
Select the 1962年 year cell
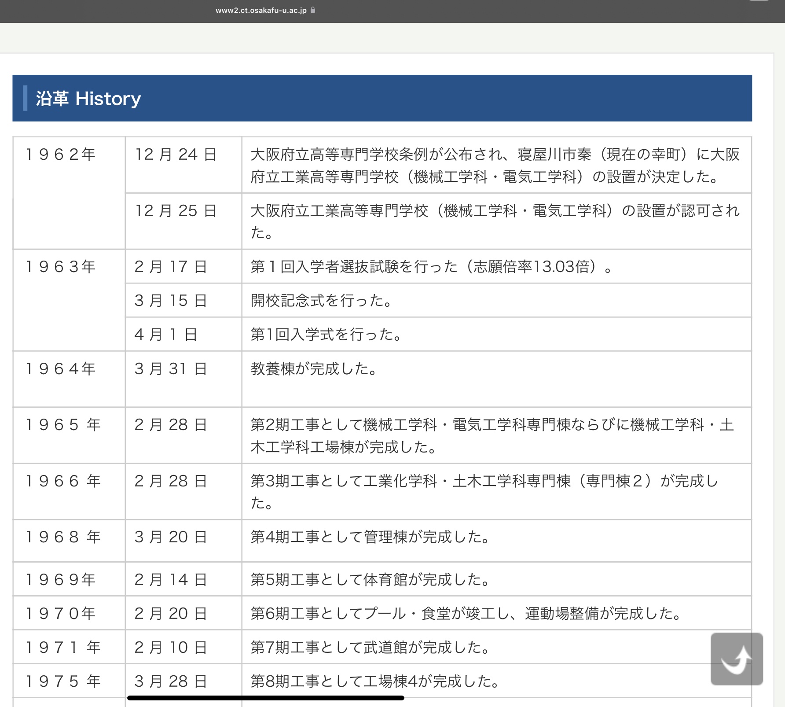tap(69, 193)
